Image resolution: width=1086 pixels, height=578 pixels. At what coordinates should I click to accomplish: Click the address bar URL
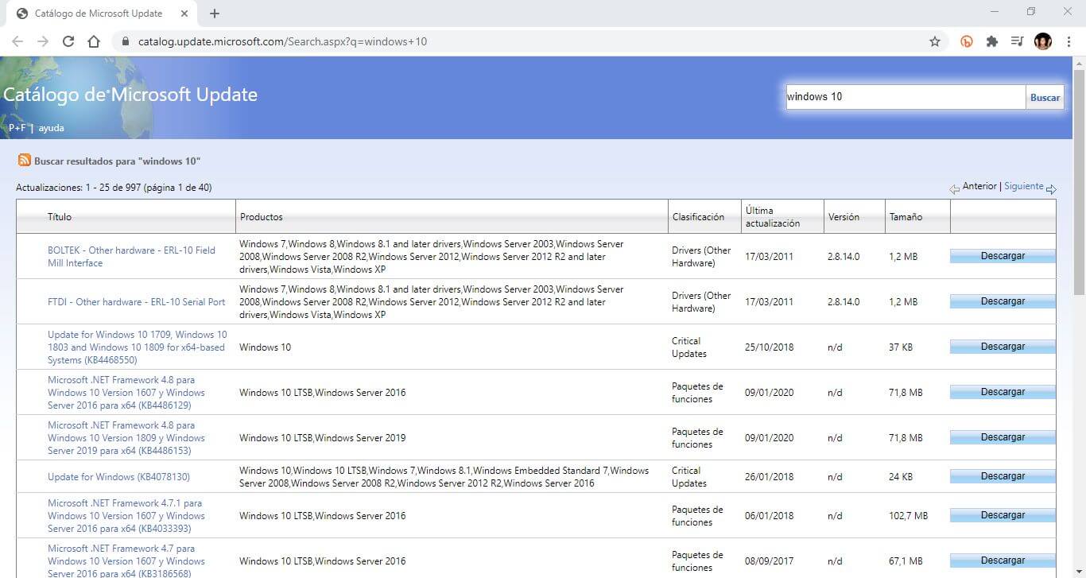282,41
